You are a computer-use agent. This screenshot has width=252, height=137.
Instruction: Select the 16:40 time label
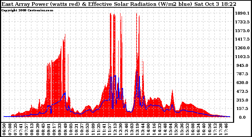[204, 129]
